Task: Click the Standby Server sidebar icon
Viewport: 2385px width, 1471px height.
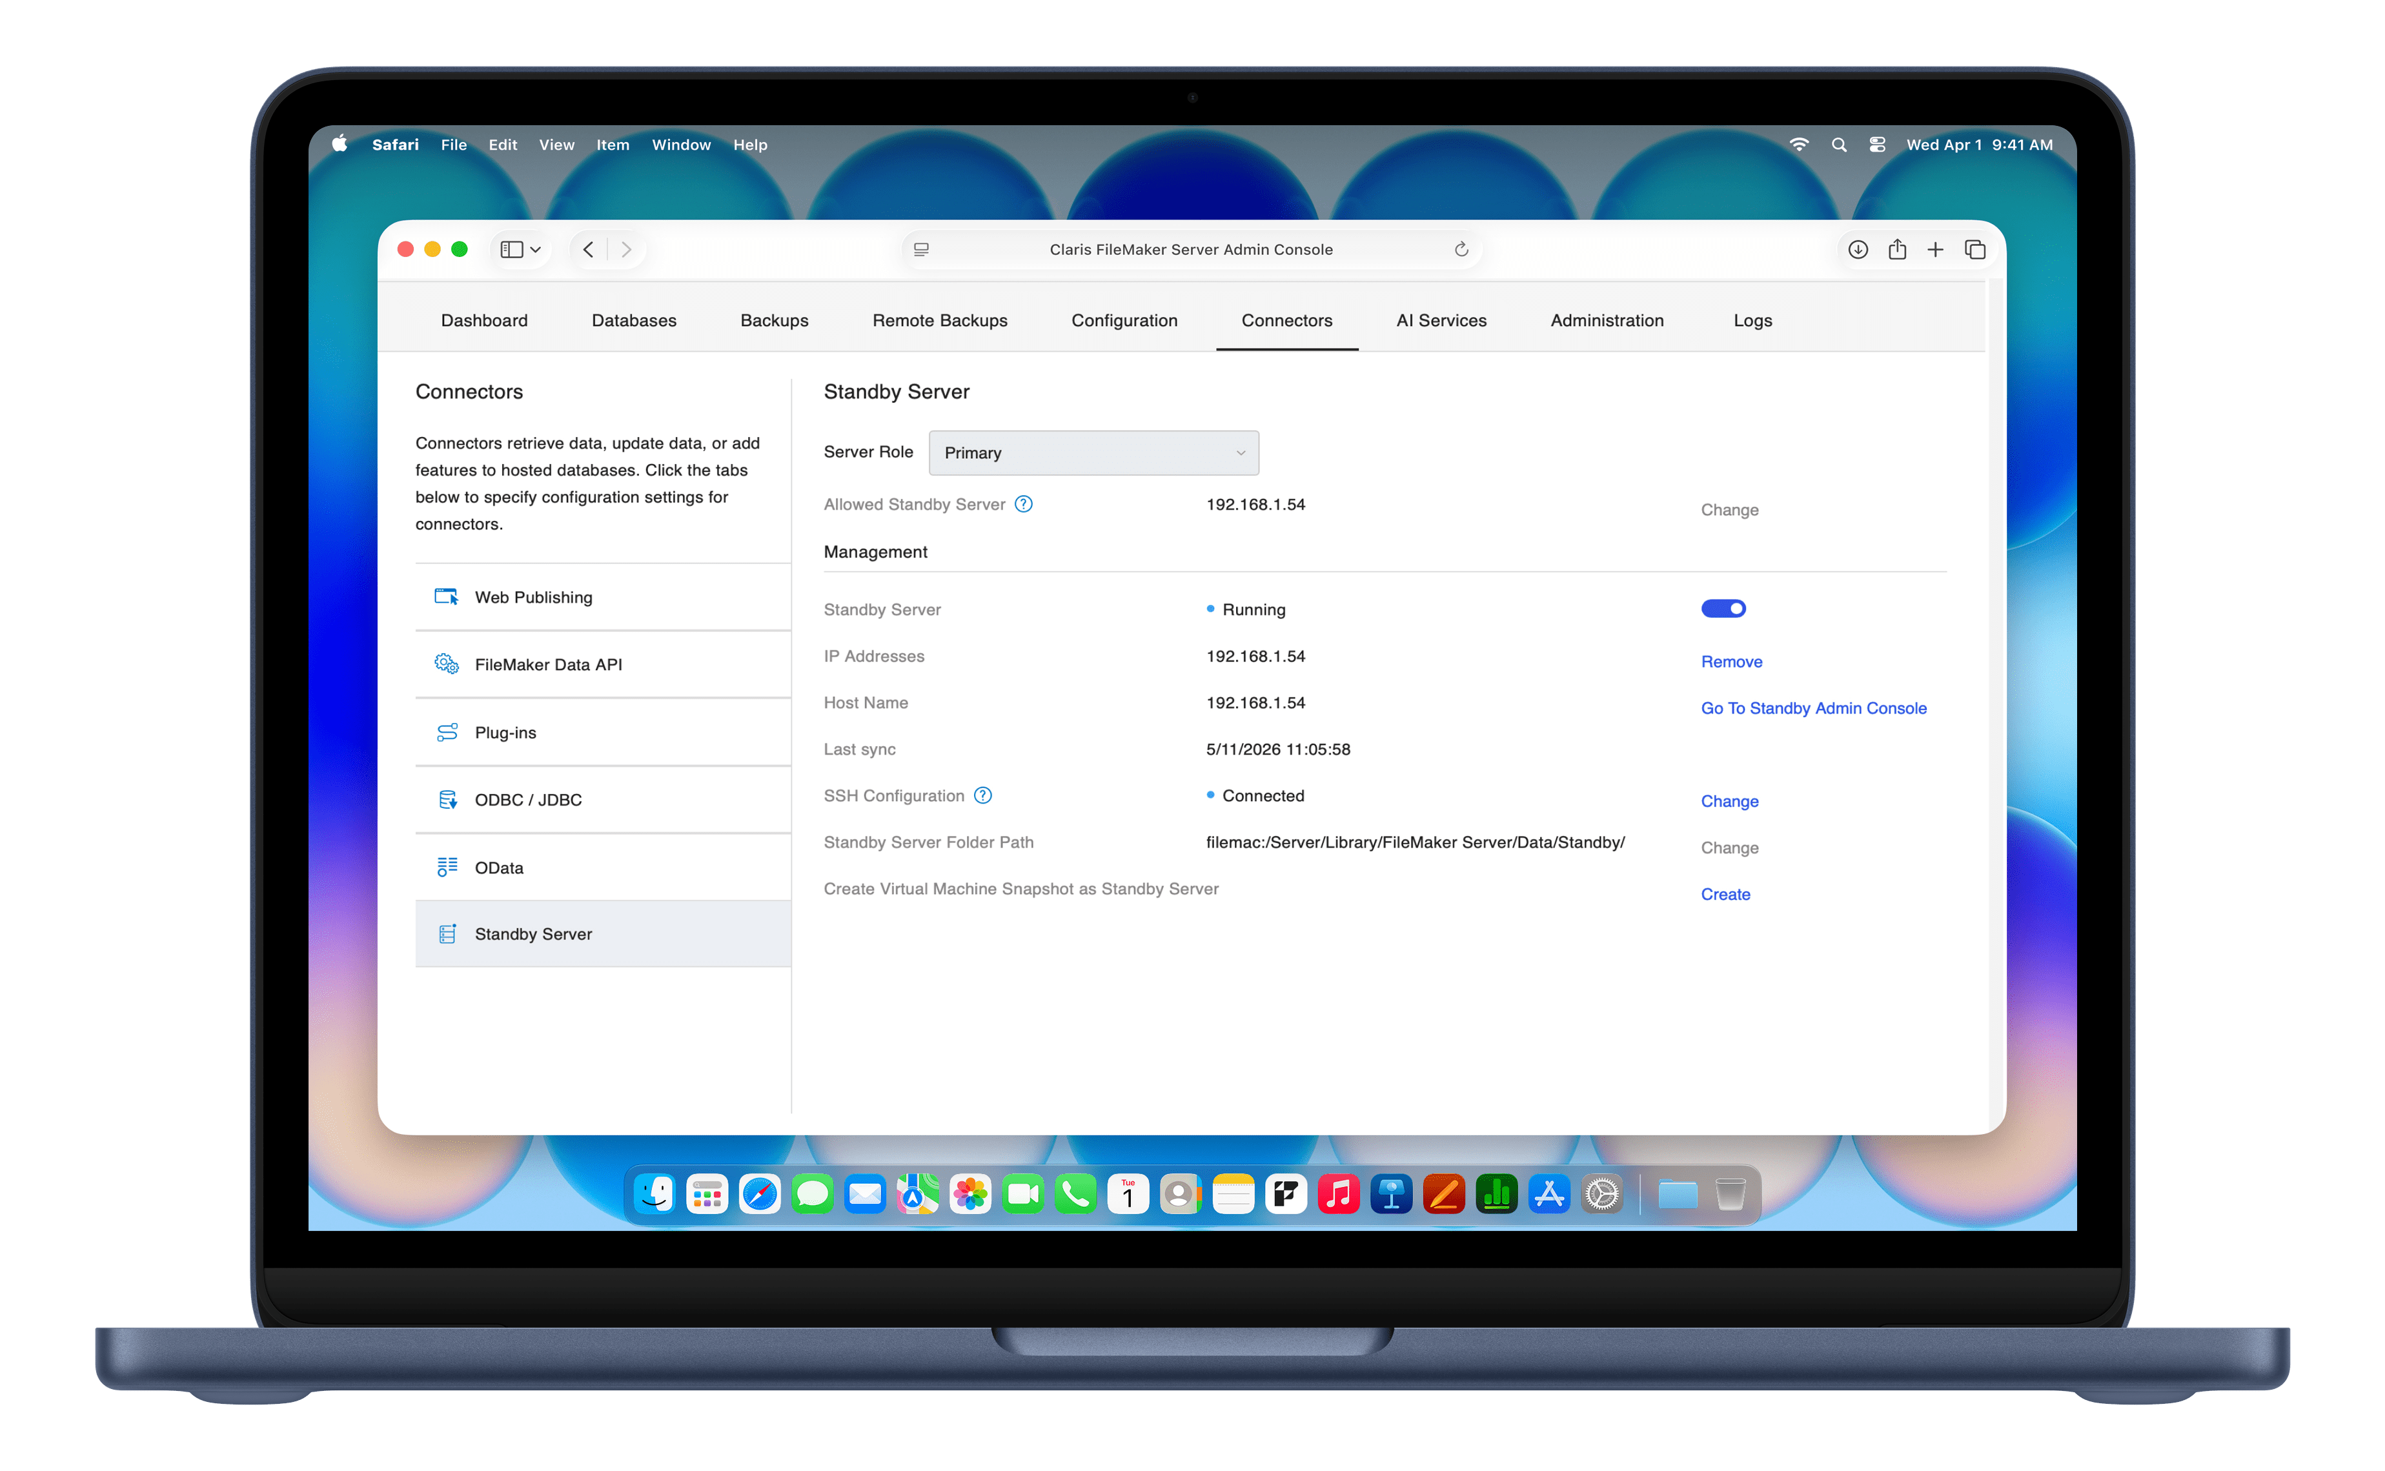Action: [447, 933]
